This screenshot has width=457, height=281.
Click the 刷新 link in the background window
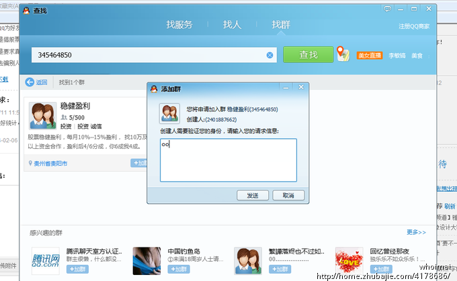pos(450,207)
